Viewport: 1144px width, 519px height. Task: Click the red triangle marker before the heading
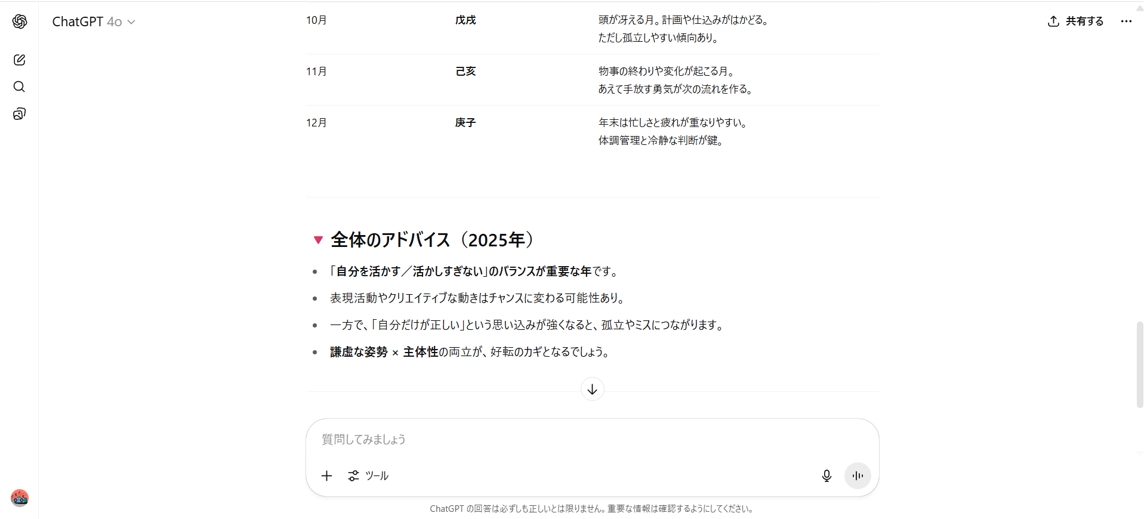click(318, 240)
